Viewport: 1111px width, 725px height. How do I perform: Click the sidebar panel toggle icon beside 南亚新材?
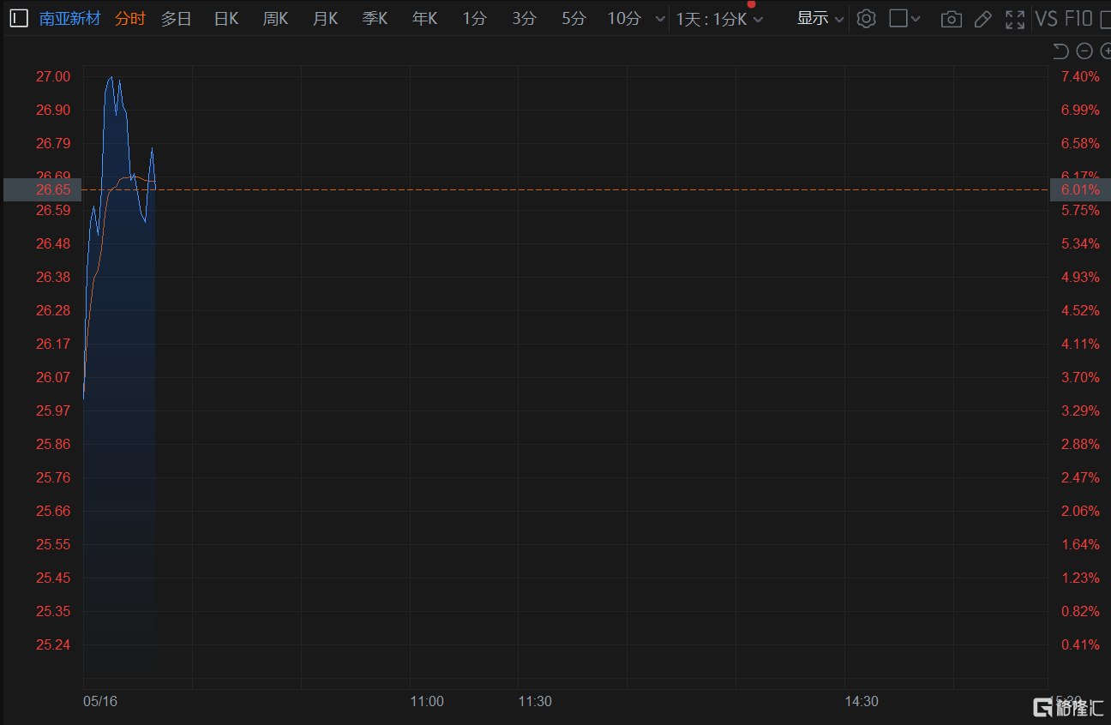[19, 18]
